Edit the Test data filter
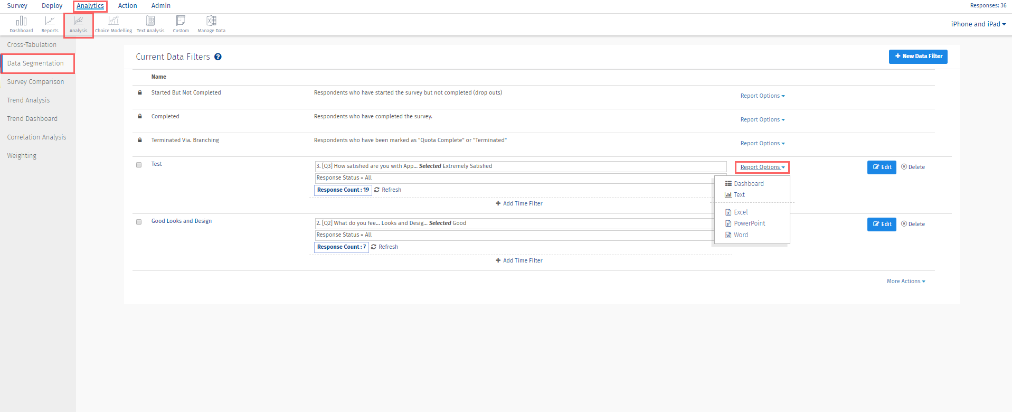The width and height of the screenshot is (1012, 412). [882, 167]
